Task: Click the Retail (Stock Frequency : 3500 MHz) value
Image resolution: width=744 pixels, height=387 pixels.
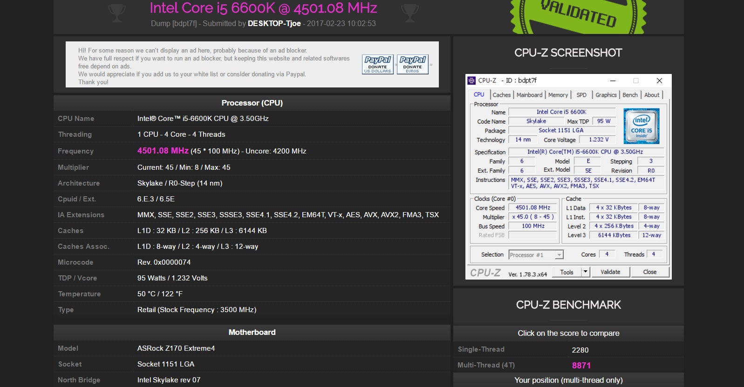Action: coord(197,310)
